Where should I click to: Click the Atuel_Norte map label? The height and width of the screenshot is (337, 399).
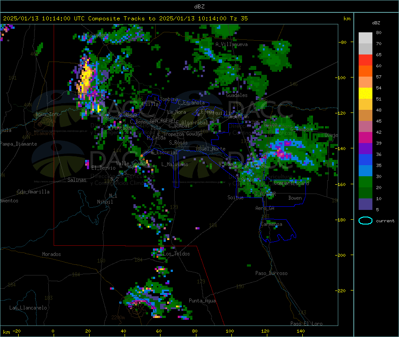211,149
